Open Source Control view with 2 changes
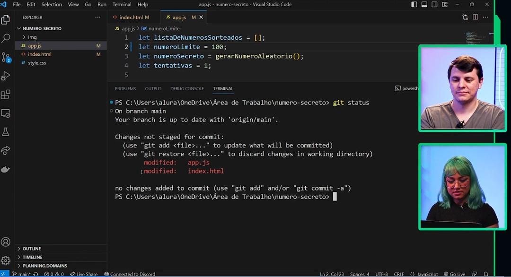Image resolution: width=511 pixels, height=277 pixels. coord(6,58)
